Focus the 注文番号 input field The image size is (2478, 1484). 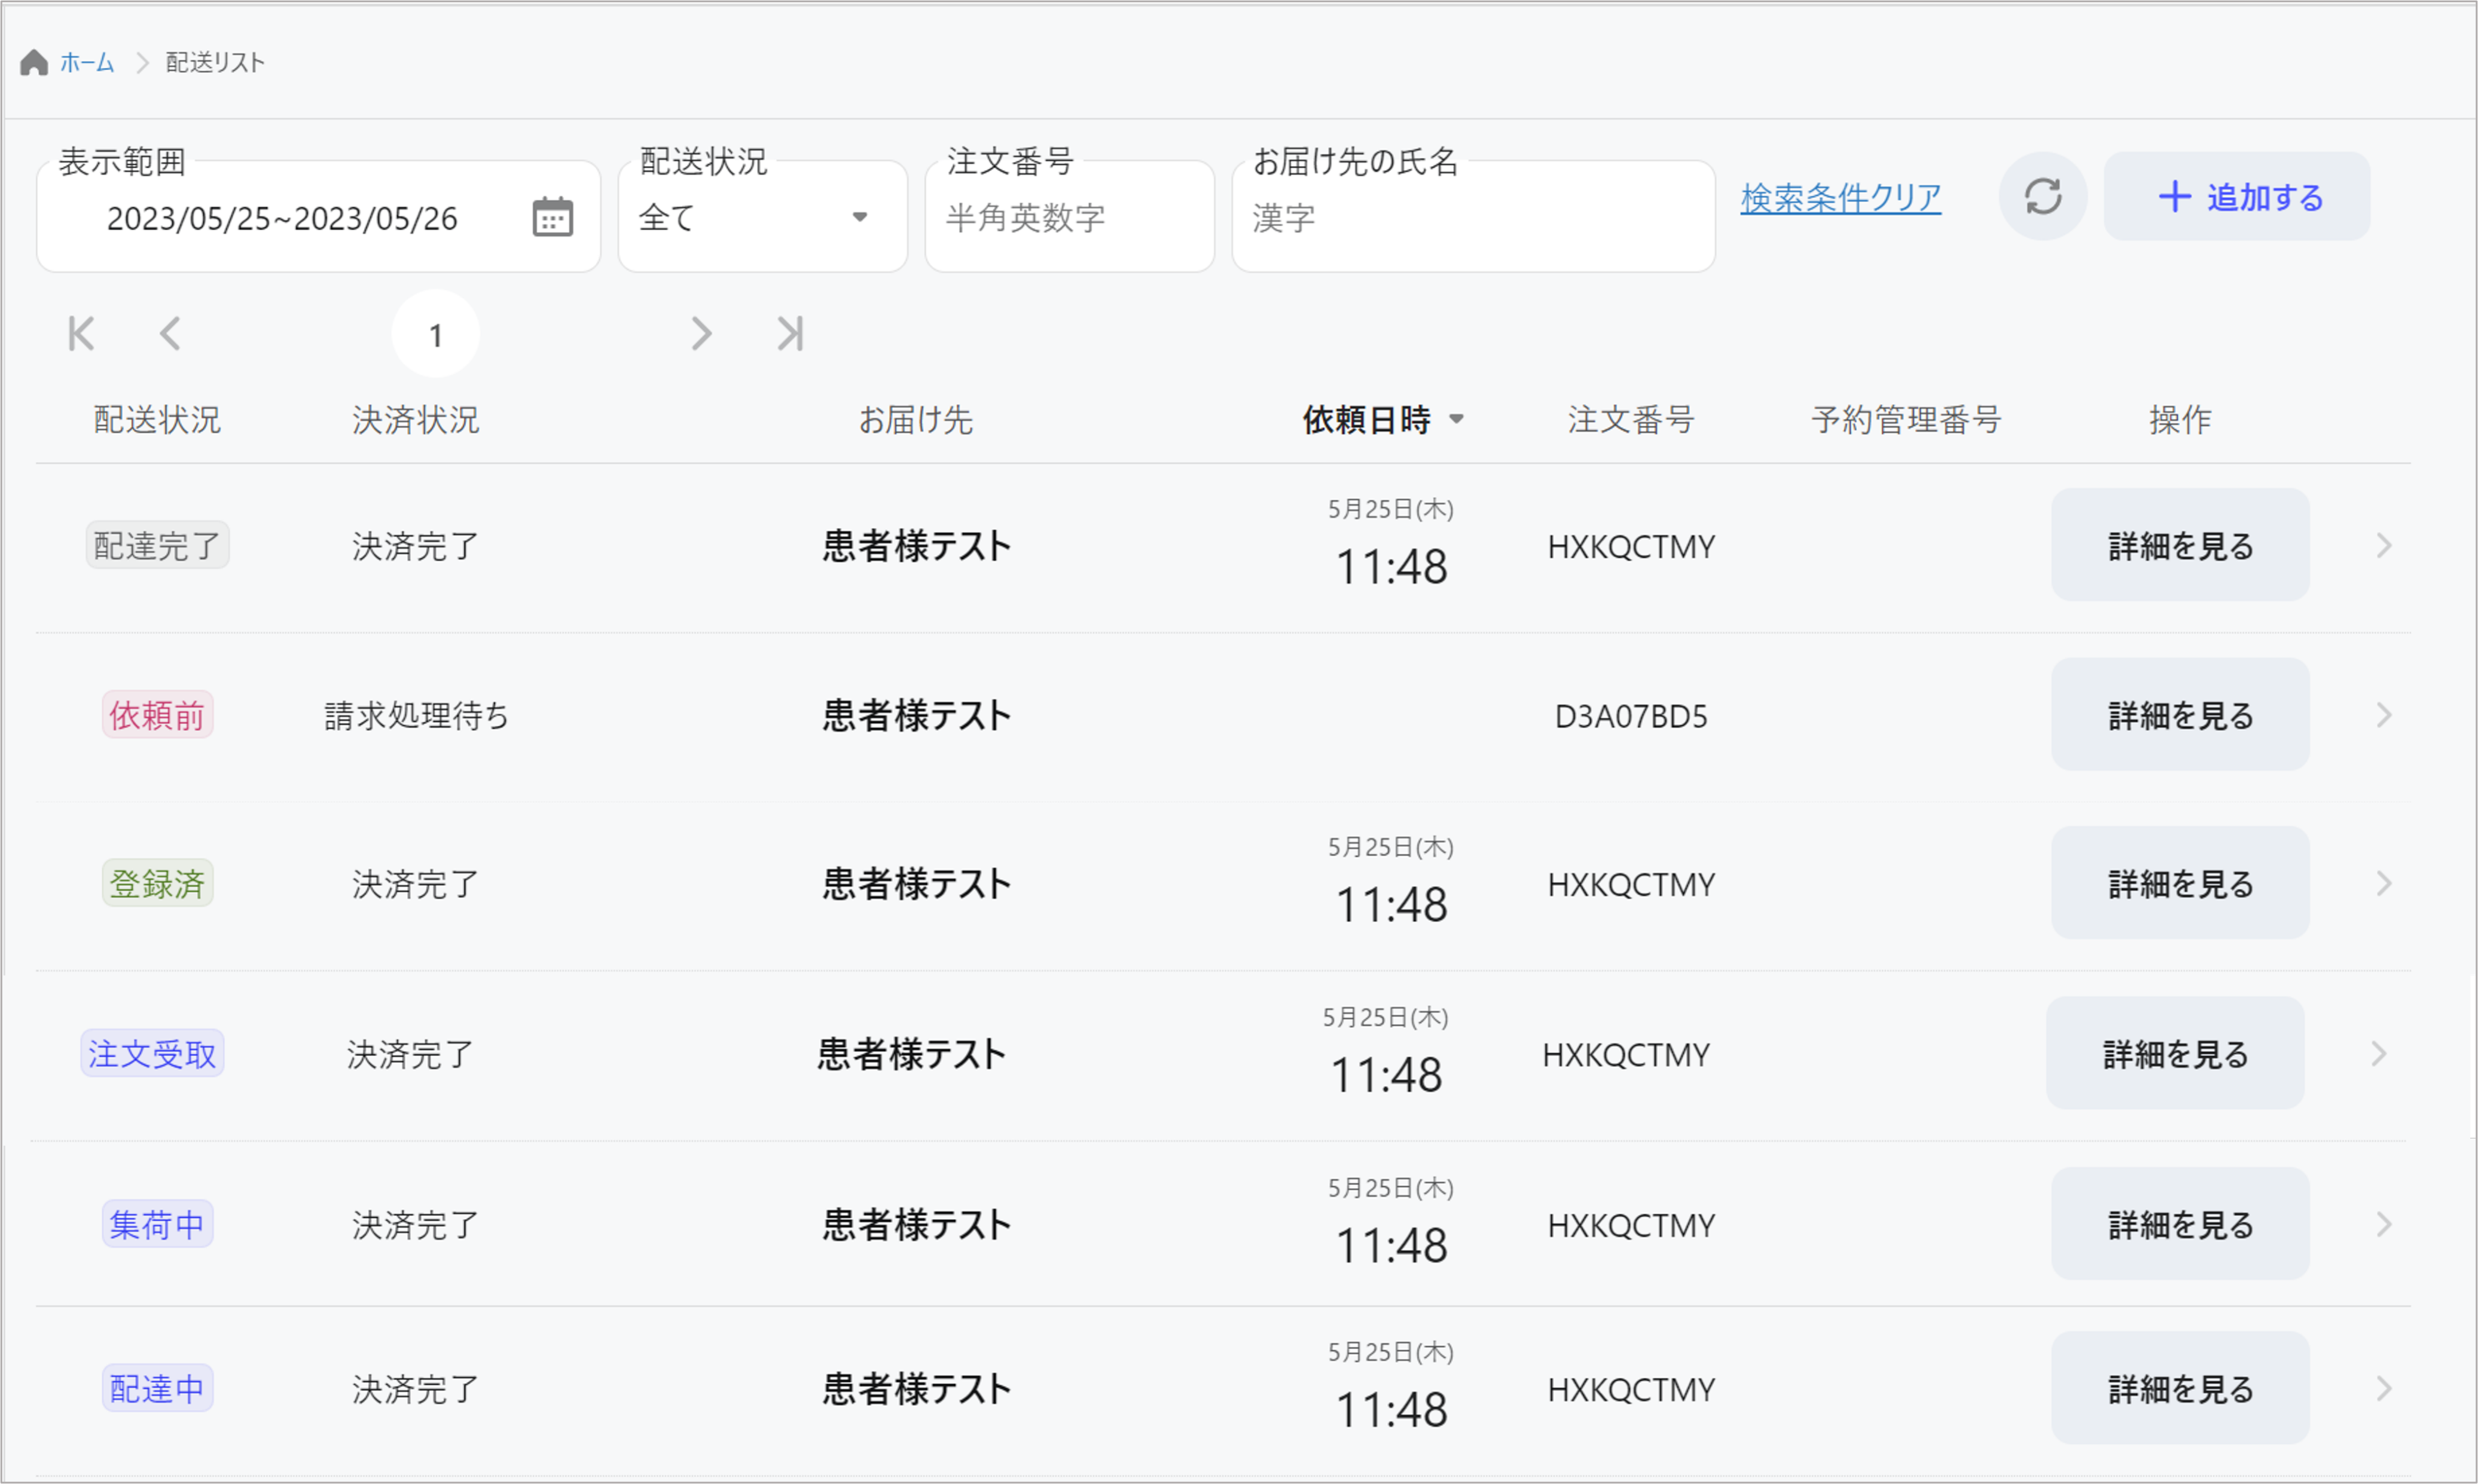click(1069, 218)
